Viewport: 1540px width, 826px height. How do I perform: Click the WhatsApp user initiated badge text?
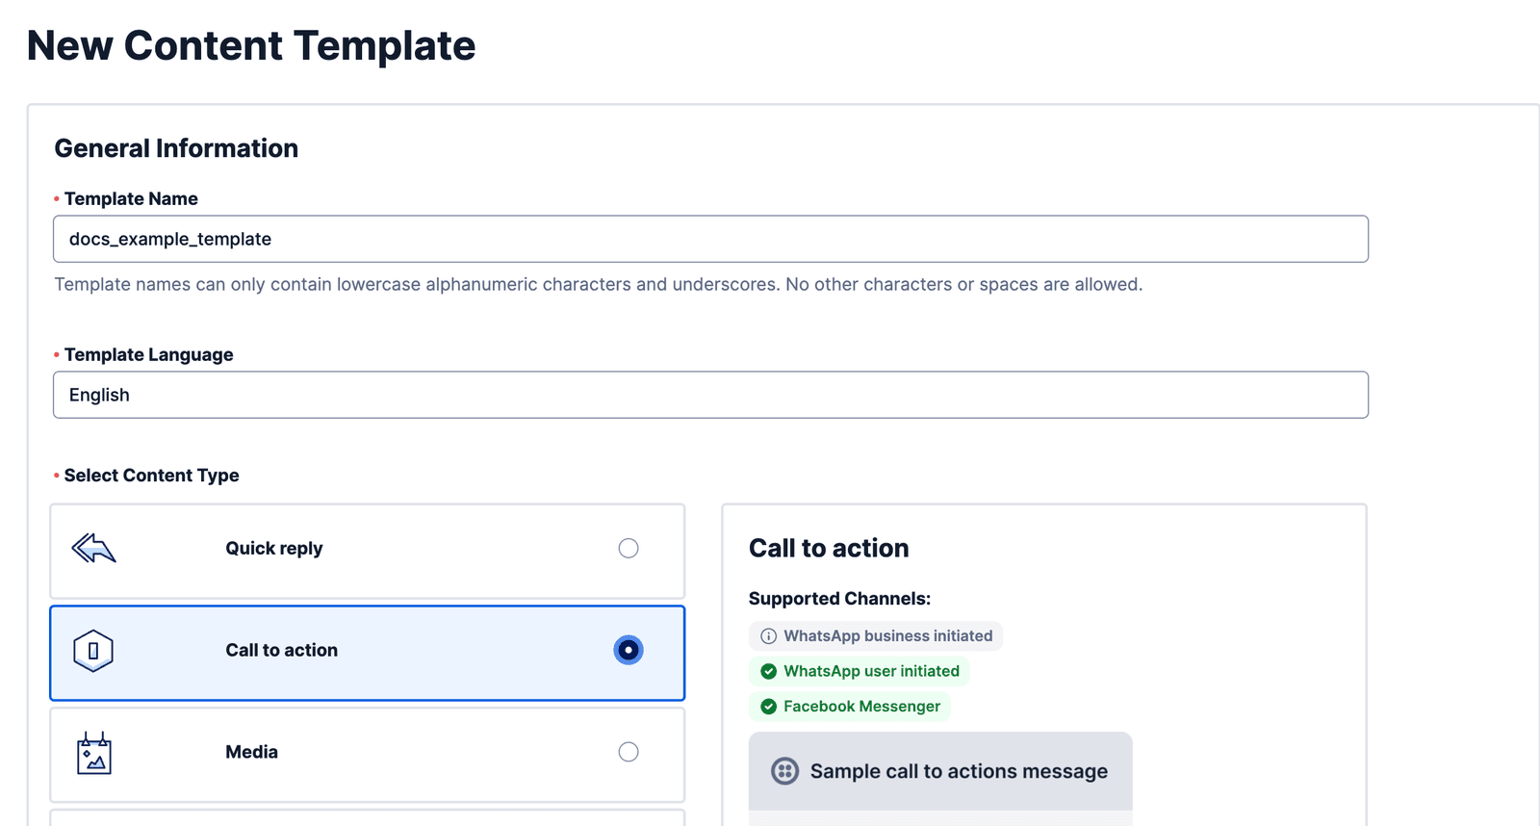click(x=871, y=672)
